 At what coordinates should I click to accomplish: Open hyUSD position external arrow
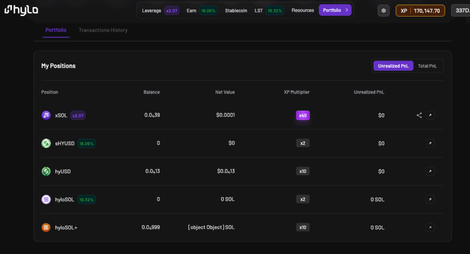click(430, 171)
